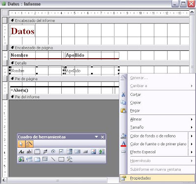The image size is (196, 184).
Task: Select the Nombre field in Detalle
Action: coord(36,70)
